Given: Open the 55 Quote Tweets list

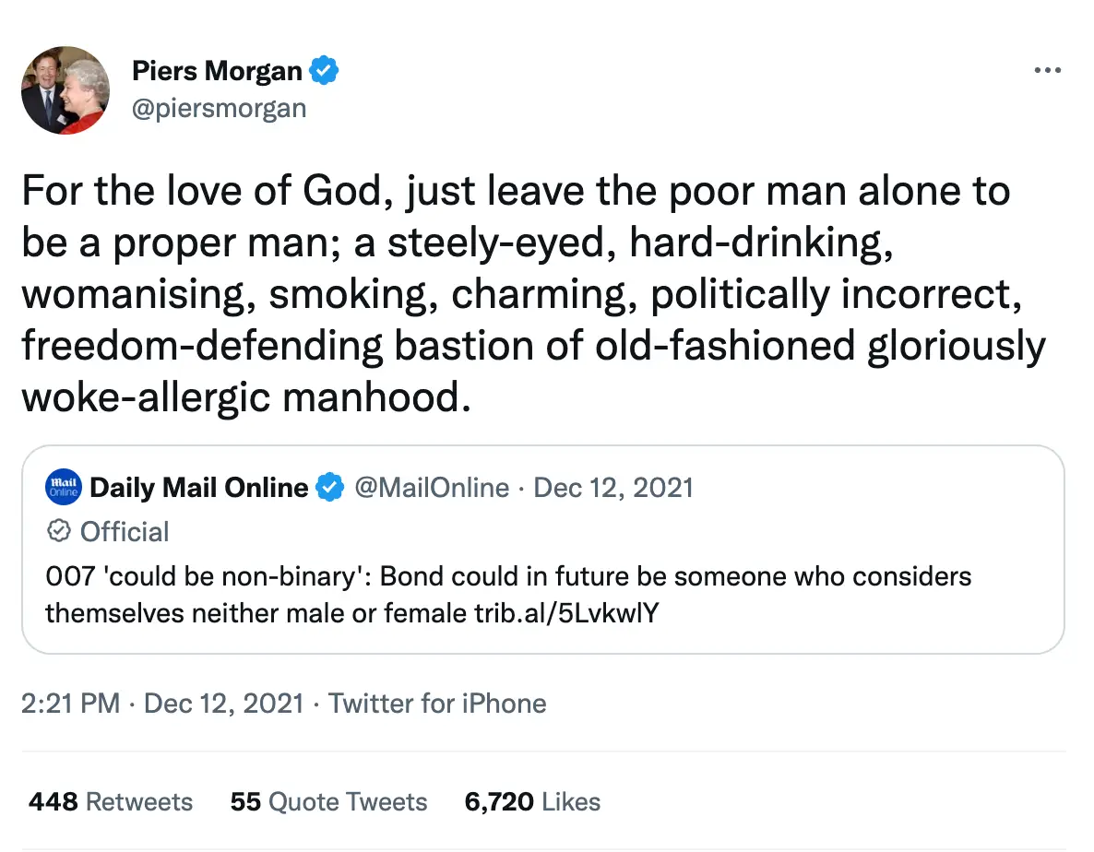Looking at the screenshot, I should 328,801.
